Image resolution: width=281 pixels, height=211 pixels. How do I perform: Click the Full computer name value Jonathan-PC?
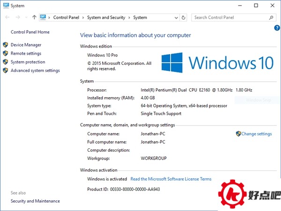pos(153,142)
